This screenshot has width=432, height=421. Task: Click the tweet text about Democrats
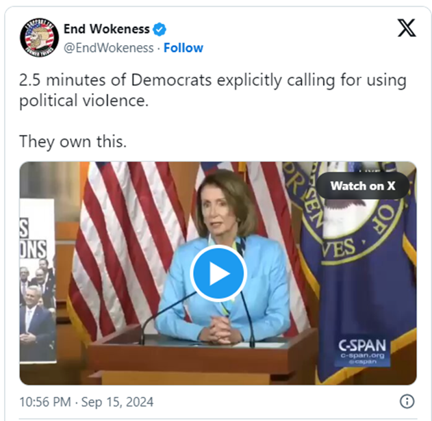tap(213, 90)
